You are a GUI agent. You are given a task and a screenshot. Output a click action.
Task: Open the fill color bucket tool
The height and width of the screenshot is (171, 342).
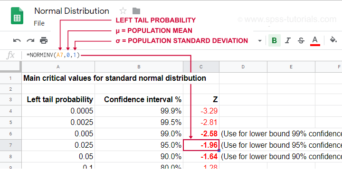click(x=333, y=40)
